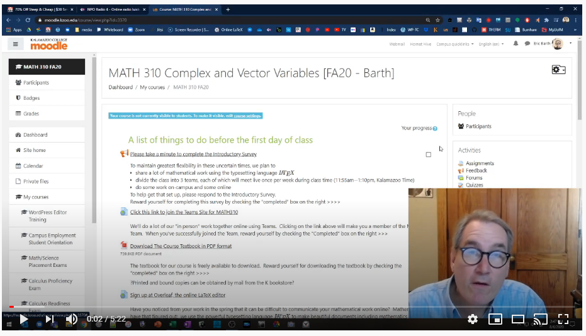Open a new browser tab
The image size is (586, 336).
228,9
